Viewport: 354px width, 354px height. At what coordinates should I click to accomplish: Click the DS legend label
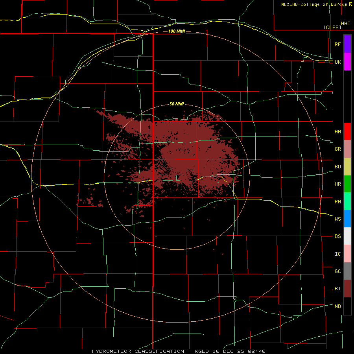[337, 236]
